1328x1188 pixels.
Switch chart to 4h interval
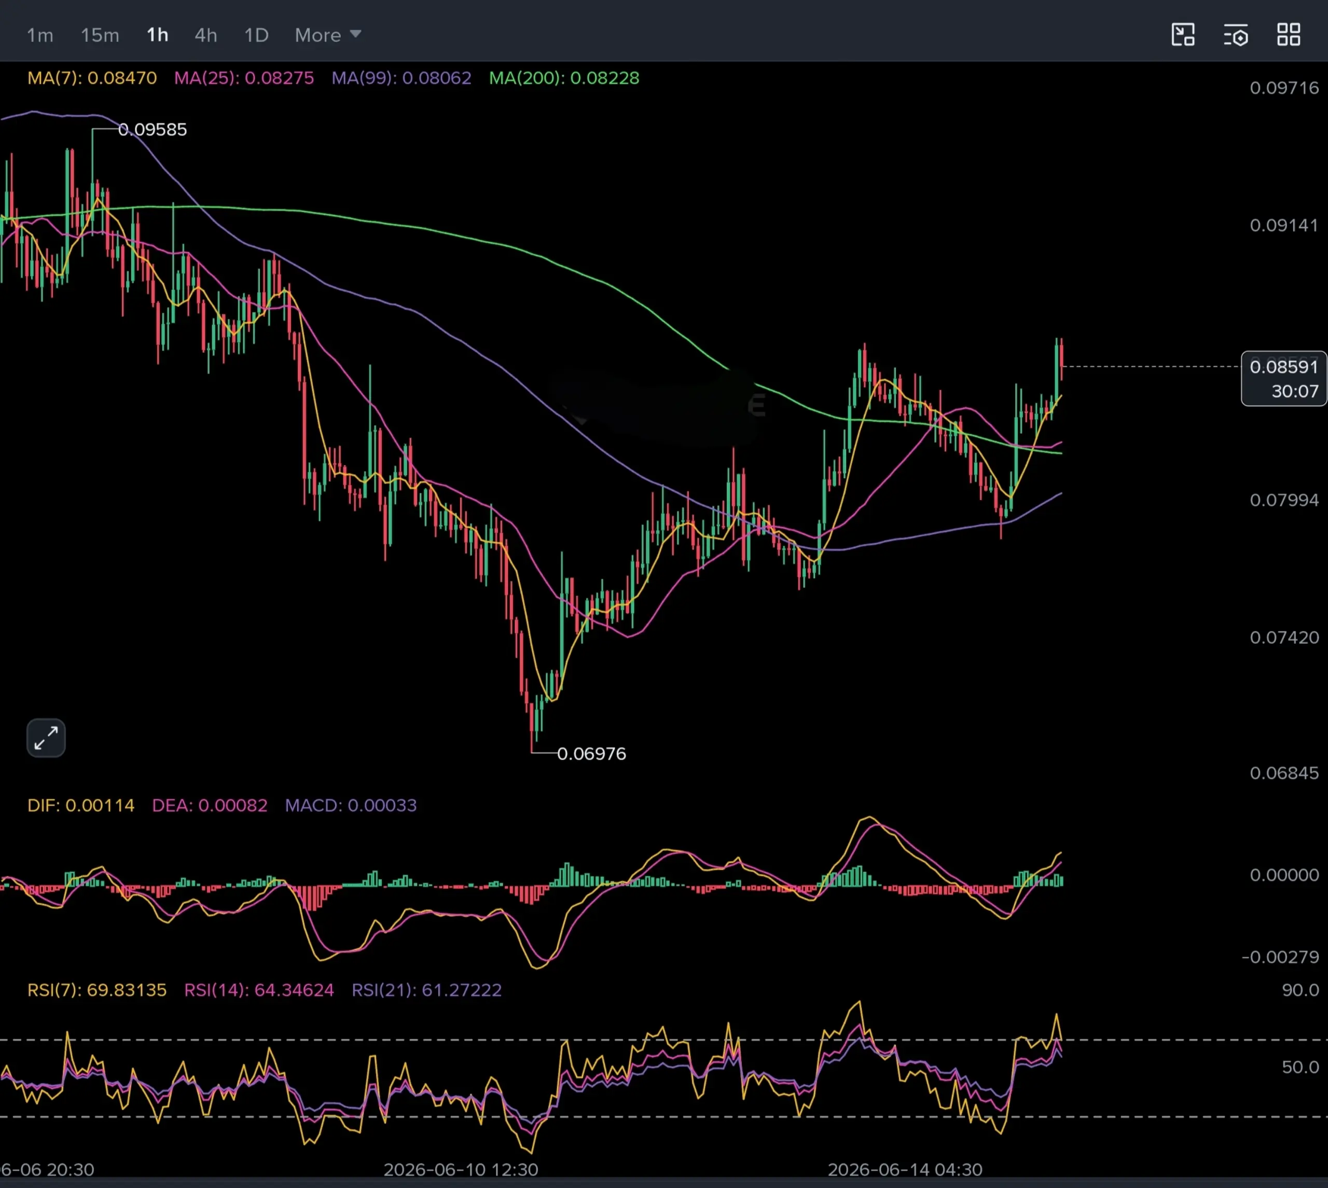point(205,35)
